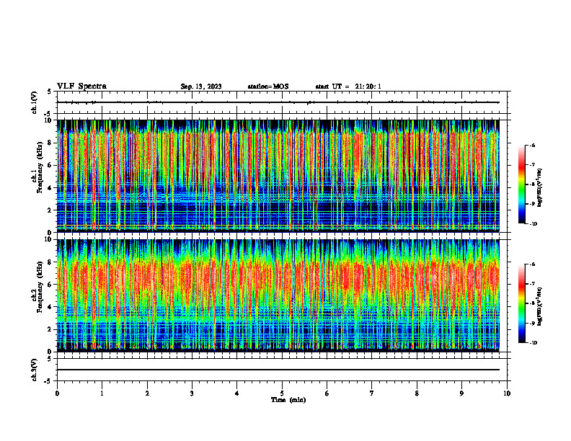571x441 pixels.
Task: Click the time axis tick label "3"
Action: (x=192, y=393)
